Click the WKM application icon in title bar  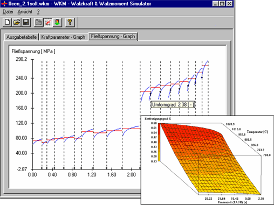pyautogui.click(x=4, y=4)
